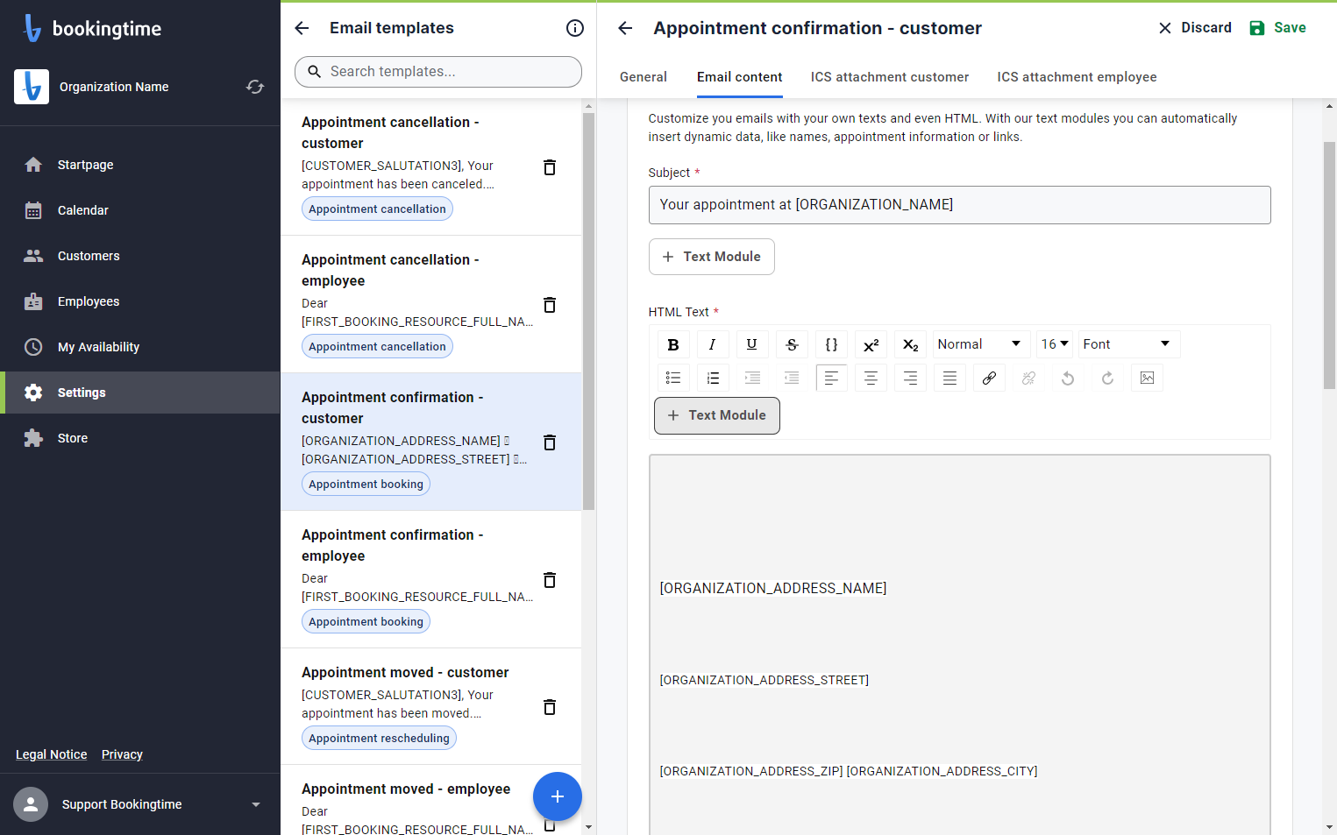Apply strikethrough formatting

(x=792, y=344)
